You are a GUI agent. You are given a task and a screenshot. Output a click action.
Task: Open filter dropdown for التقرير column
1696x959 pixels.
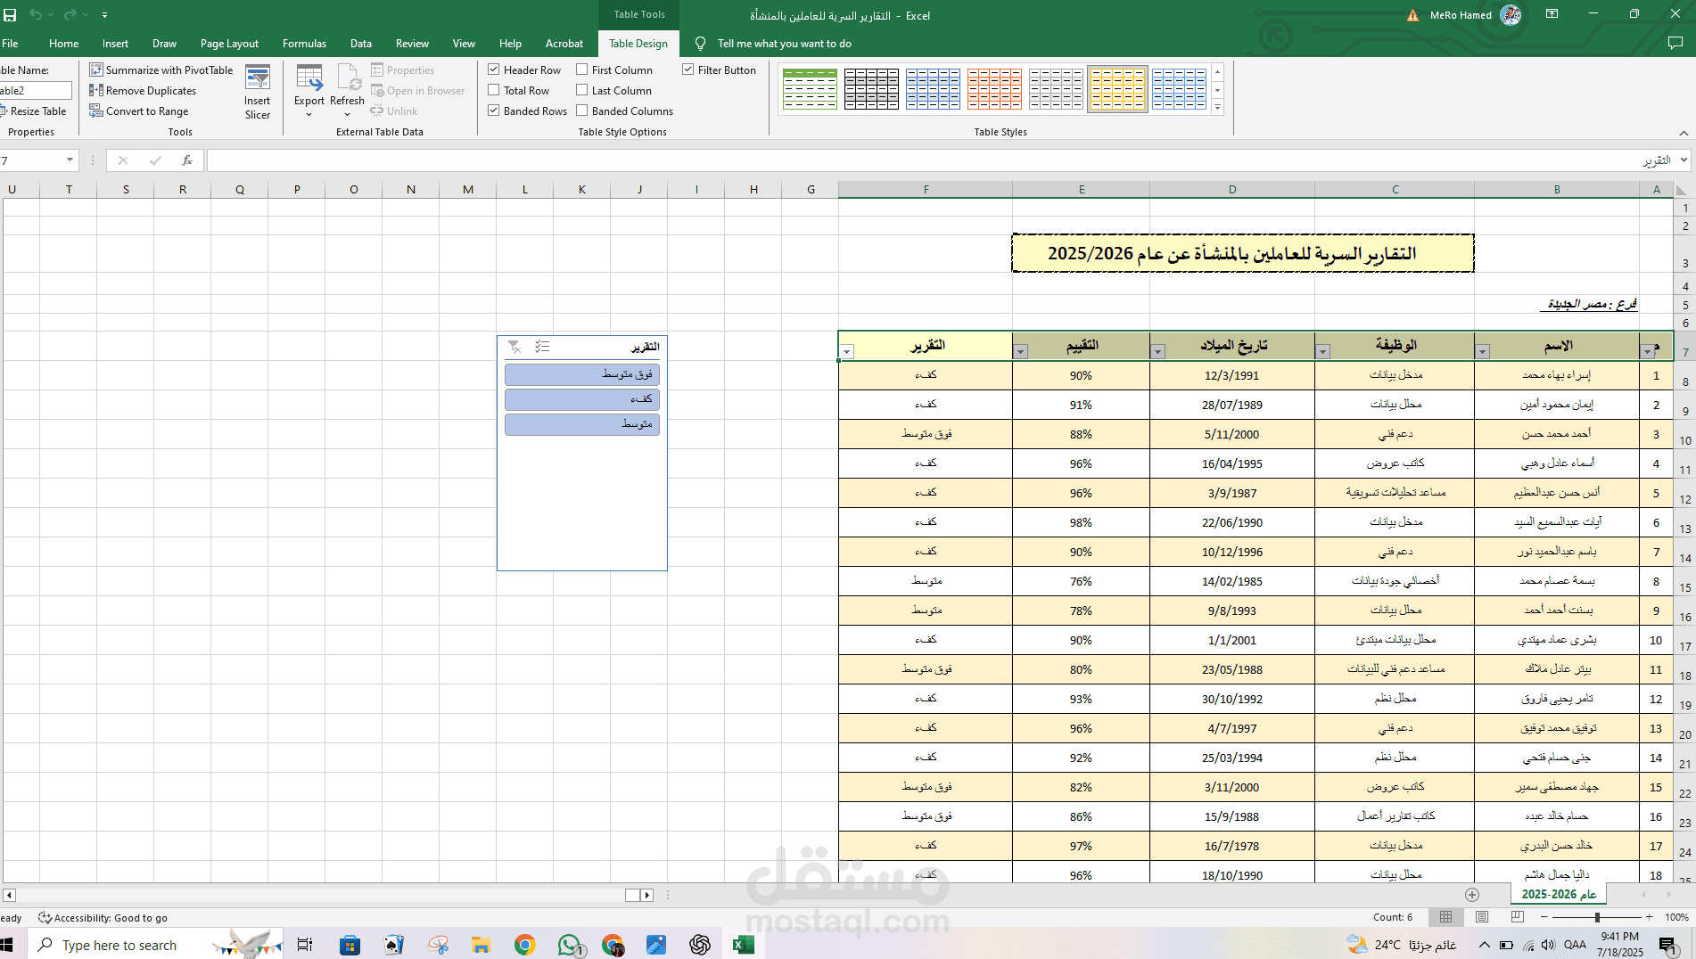coord(847,351)
